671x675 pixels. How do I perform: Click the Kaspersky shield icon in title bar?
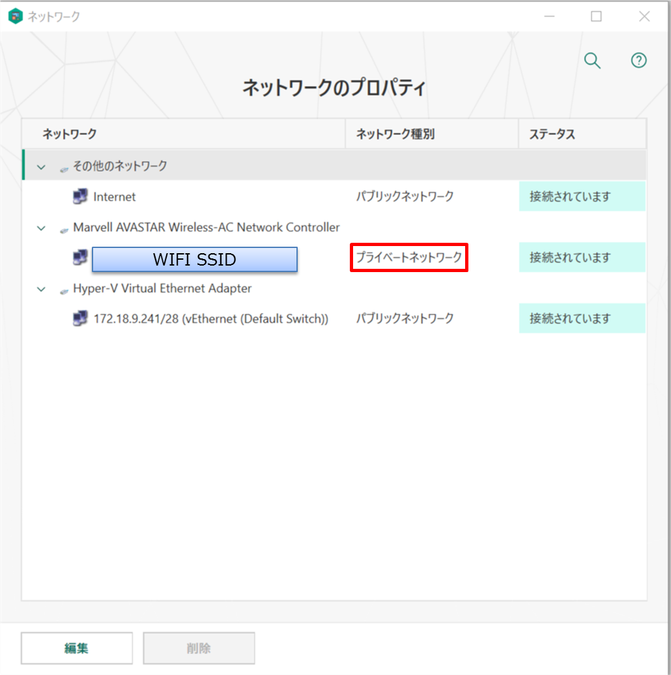[x=16, y=16]
